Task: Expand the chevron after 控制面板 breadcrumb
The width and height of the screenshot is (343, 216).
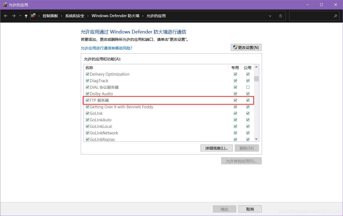Action: 61,16
